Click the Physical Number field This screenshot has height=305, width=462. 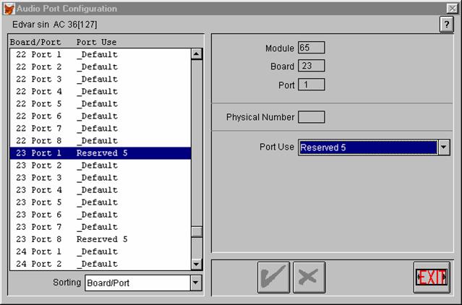[312, 117]
